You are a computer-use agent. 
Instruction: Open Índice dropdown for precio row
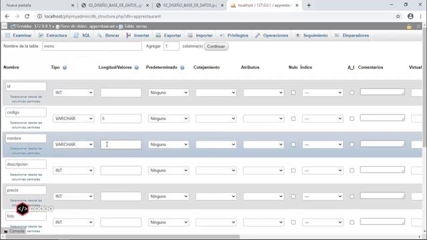click(323, 196)
